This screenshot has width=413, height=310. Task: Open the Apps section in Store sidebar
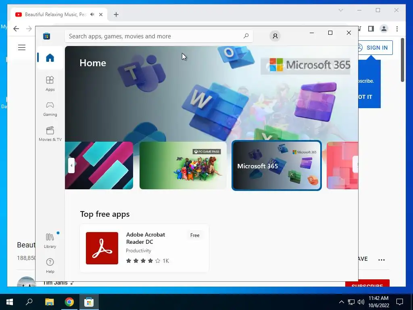point(50,84)
